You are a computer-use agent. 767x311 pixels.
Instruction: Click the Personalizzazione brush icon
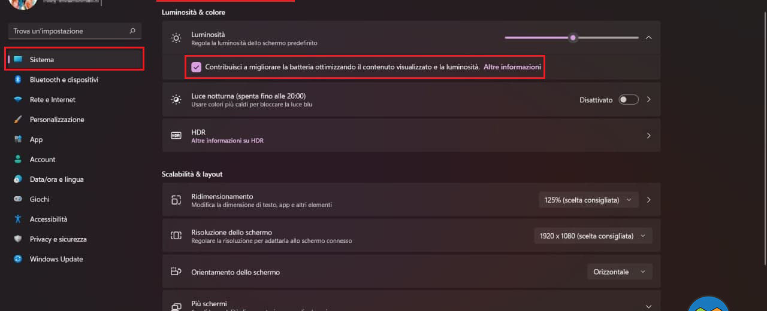point(18,120)
